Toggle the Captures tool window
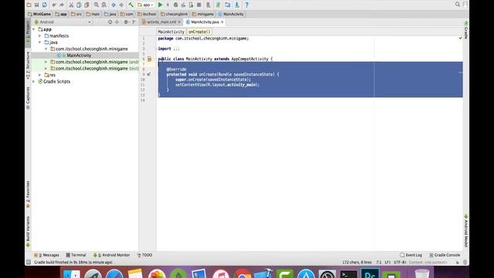 pos(28,98)
